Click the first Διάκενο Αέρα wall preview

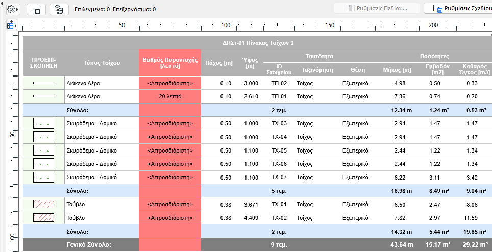(x=43, y=83)
